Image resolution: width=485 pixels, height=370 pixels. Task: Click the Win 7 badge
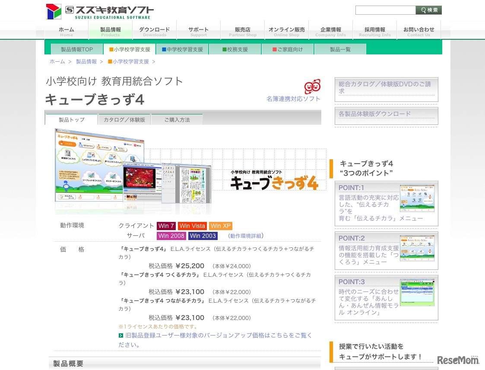[166, 226]
